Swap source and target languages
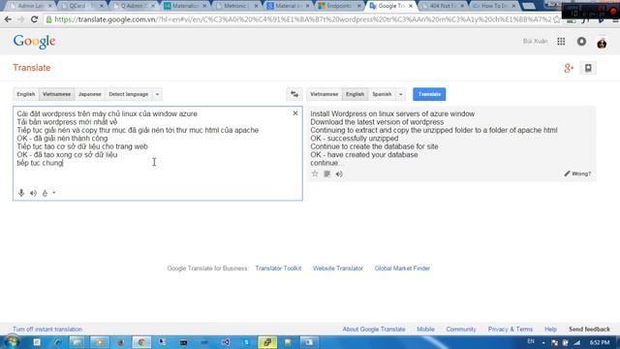Screen dimensions: 620x349 [294, 94]
